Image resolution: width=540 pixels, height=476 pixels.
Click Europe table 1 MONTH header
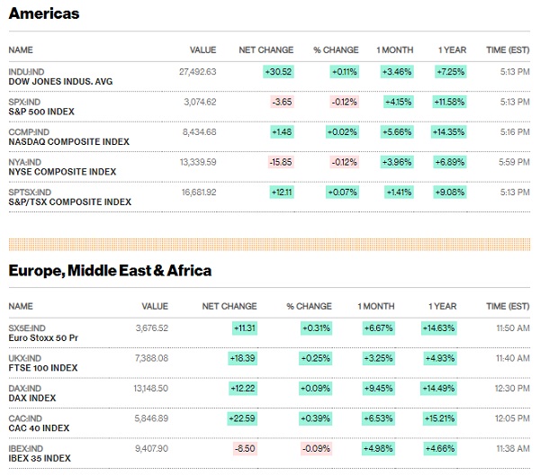click(x=376, y=306)
